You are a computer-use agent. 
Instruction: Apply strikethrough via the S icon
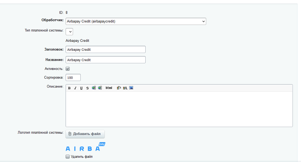pyautogui.click(x=87, y=88)
